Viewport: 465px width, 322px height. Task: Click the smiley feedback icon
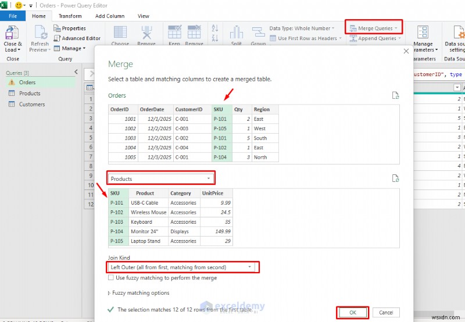coord(19,5)
